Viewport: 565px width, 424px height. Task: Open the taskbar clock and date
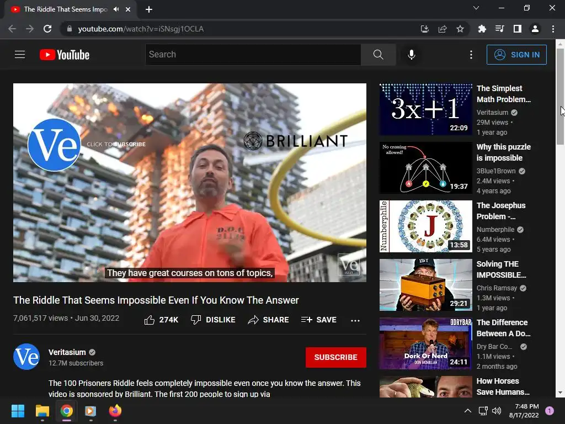coord(524,411)
